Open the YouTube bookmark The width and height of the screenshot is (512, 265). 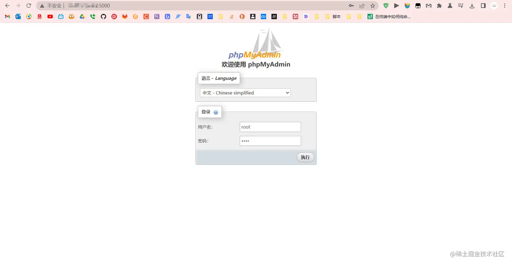point(50,16)
